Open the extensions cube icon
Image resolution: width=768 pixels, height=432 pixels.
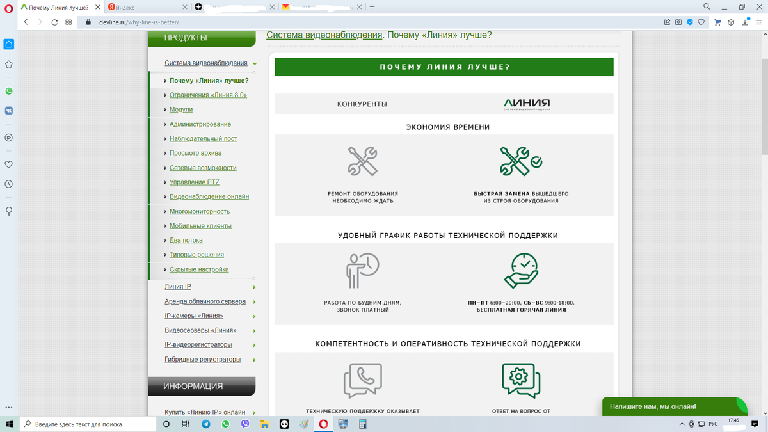pos(731,22)
